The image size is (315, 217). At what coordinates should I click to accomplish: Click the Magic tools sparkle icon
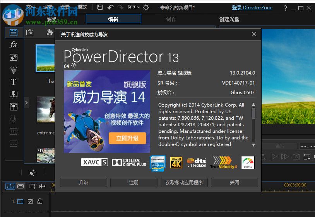pyautogui.click(x=33, y=173)
